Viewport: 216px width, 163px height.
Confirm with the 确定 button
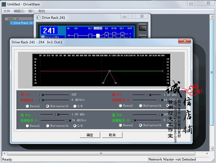tap(90, 135)
